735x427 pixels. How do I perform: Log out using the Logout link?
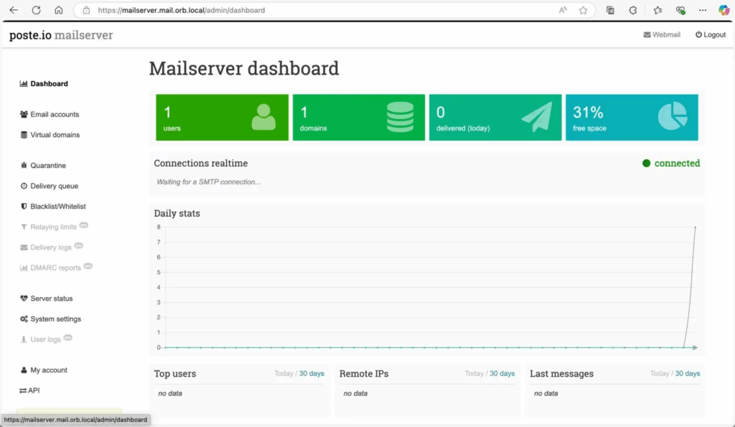(x=711, y=34)
